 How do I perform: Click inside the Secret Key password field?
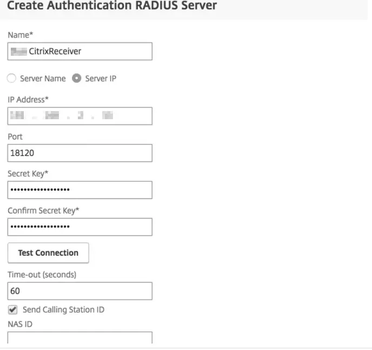tap(79, 190)
